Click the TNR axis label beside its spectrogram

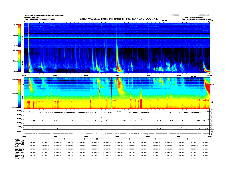click(23, 98)
